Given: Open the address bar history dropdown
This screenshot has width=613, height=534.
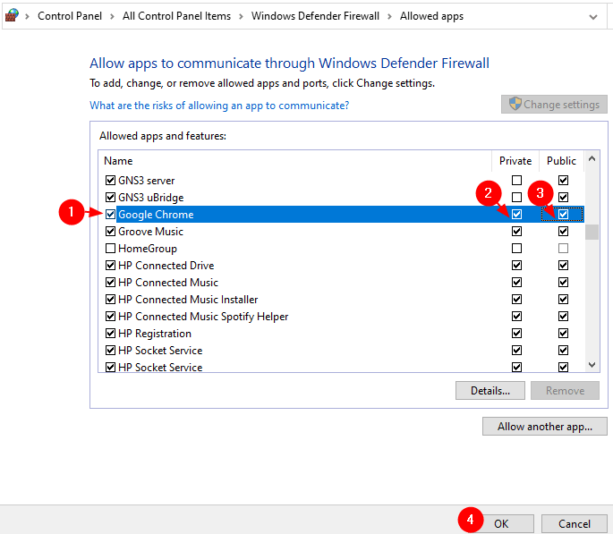Looking at the screenshot, I should [x=593, y=16].
